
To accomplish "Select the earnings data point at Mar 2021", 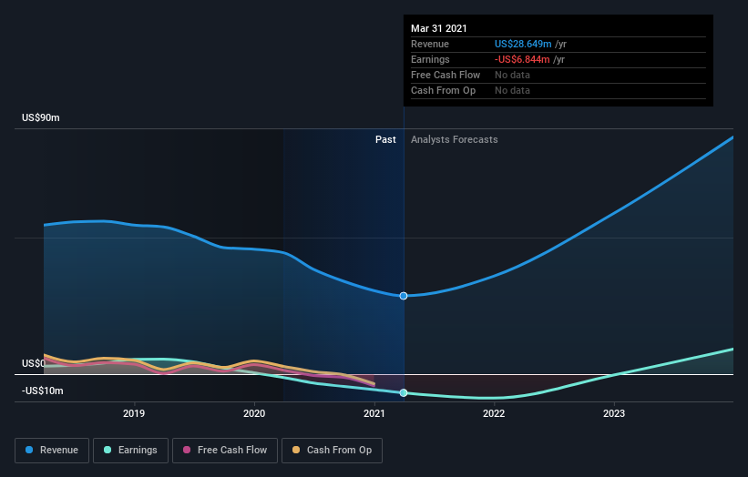I will click(404, 392).
